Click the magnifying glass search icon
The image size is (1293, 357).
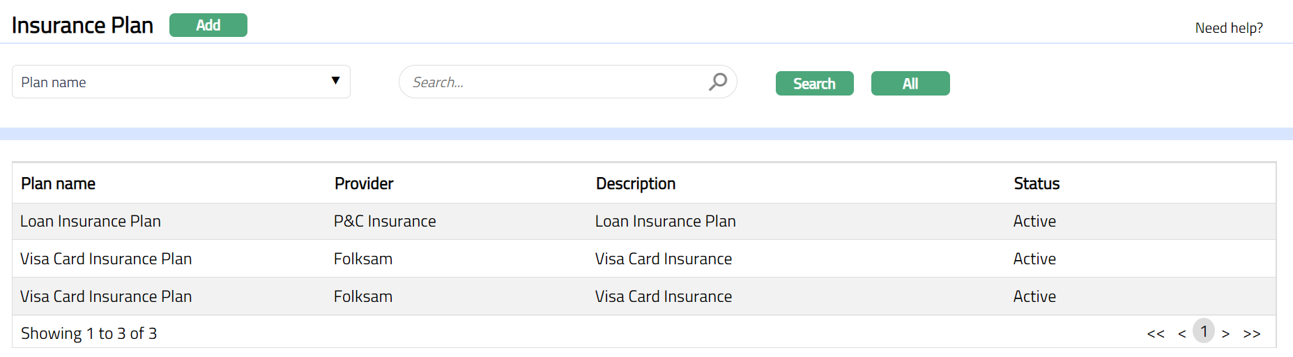pyautogui.click(x=717, y=82)
